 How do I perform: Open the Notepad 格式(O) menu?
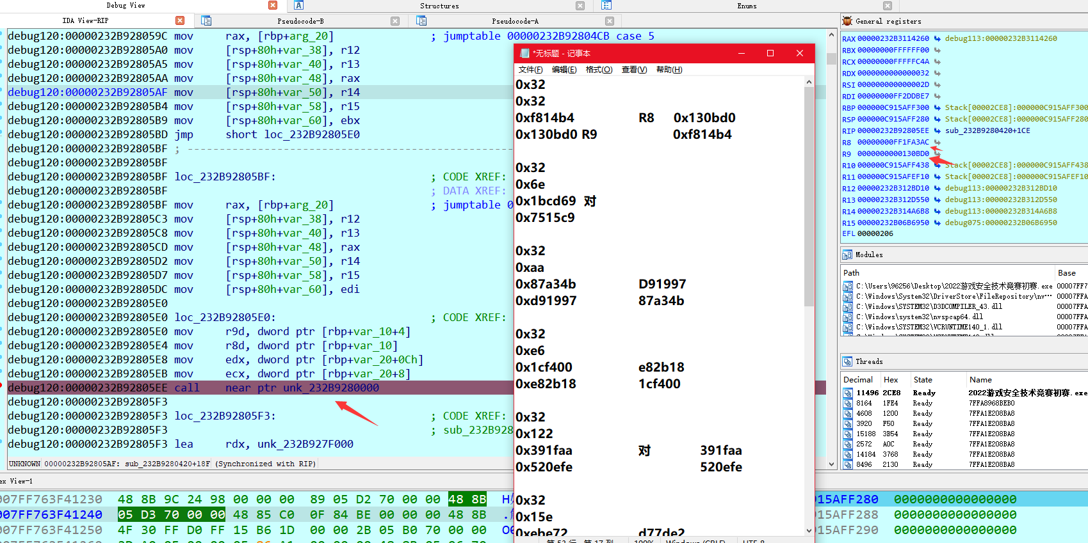pyautogui.click(x=599, y=70)
